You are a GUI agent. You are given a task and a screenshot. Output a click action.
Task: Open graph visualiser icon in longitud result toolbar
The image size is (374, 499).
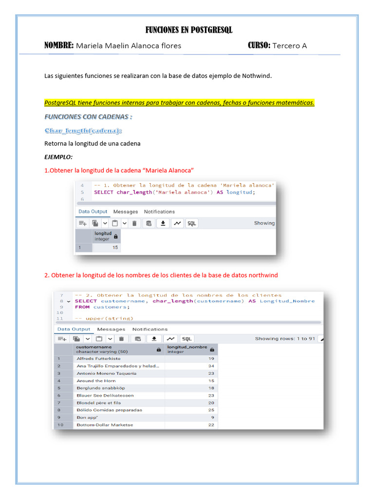tap(177, 223)
